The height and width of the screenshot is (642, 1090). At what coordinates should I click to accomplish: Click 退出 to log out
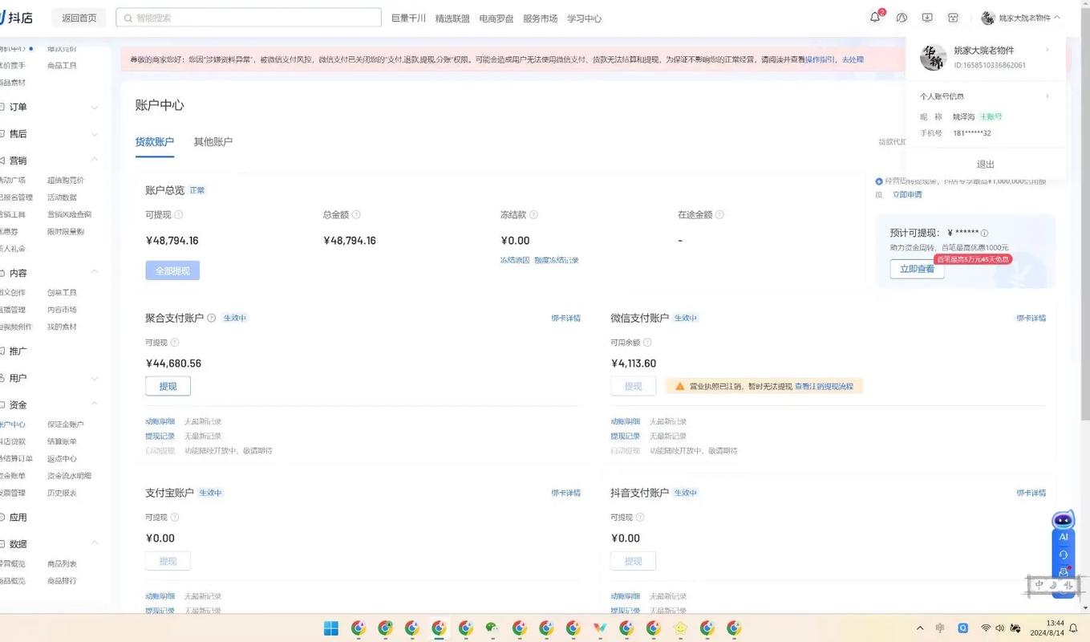986,164
